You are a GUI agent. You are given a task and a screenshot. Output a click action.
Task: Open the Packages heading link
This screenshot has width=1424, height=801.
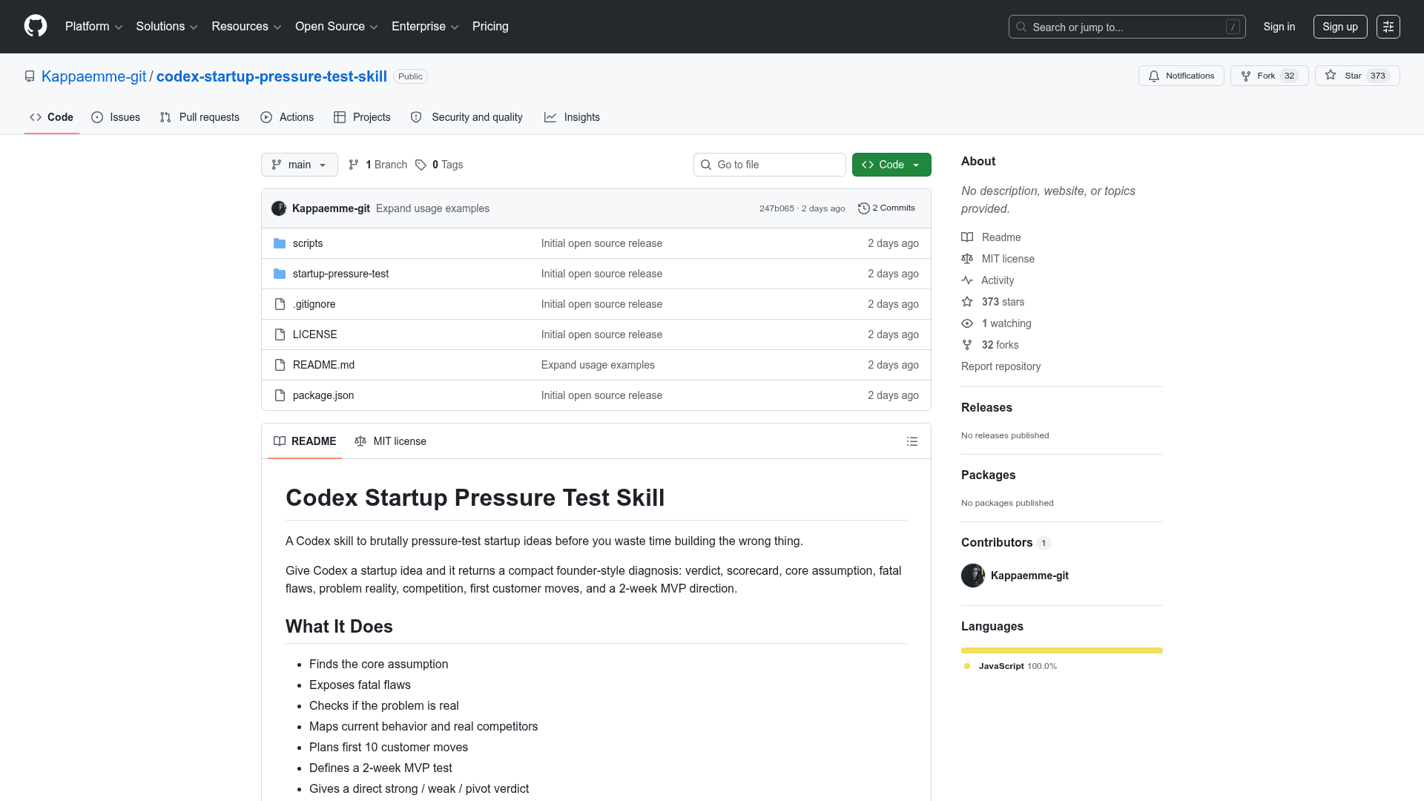988,475
